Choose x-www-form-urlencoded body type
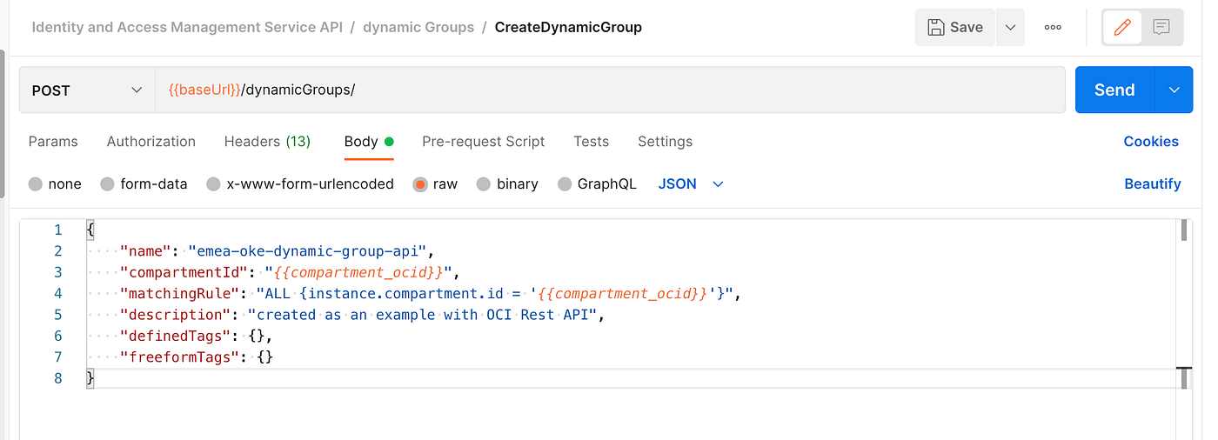 point(214,184)
